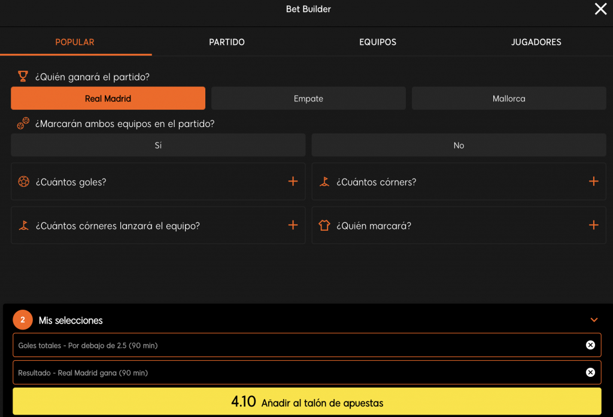Choose Empate as match result
Image resolution: width=613 pixels, height=417 pixels.
308,98
